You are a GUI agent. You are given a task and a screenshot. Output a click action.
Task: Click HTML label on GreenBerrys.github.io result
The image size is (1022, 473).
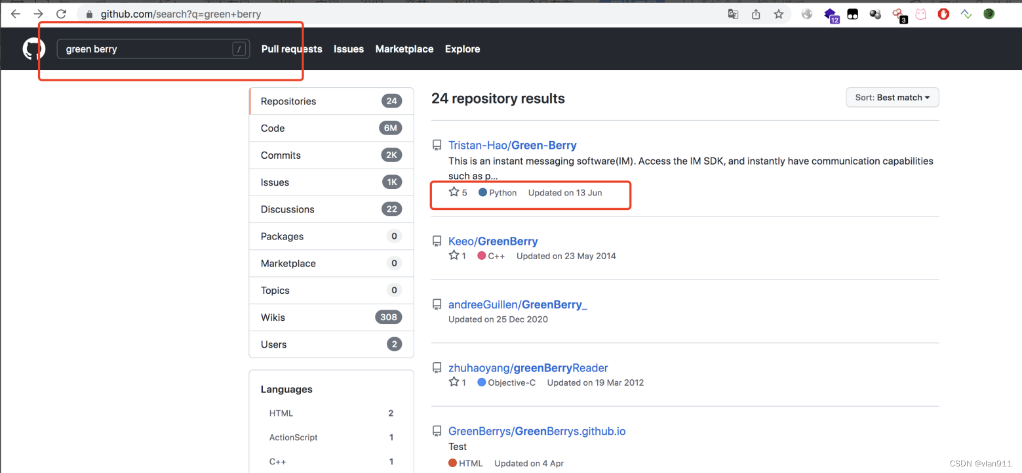coord(465,463)
